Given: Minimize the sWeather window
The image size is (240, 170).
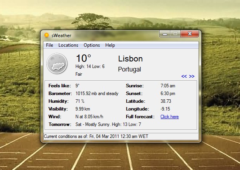Looking at the screenshot, I should [x=165, y=34].
